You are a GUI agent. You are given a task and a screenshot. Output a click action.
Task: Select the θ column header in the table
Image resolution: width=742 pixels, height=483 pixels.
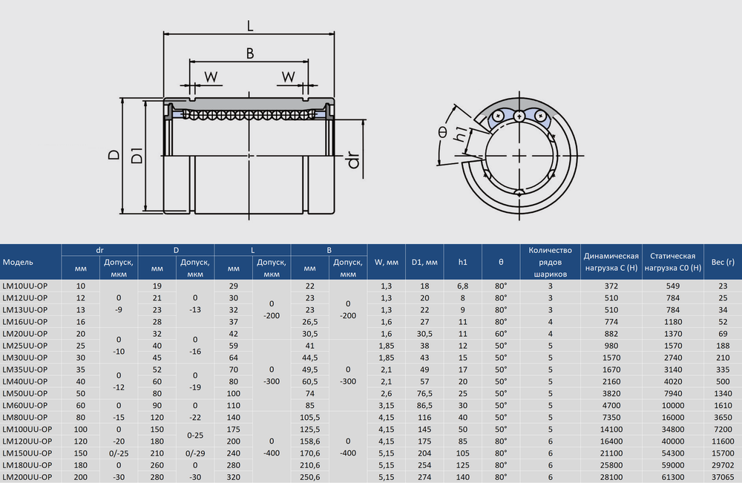pyautogui.click(x=501, y=262)
